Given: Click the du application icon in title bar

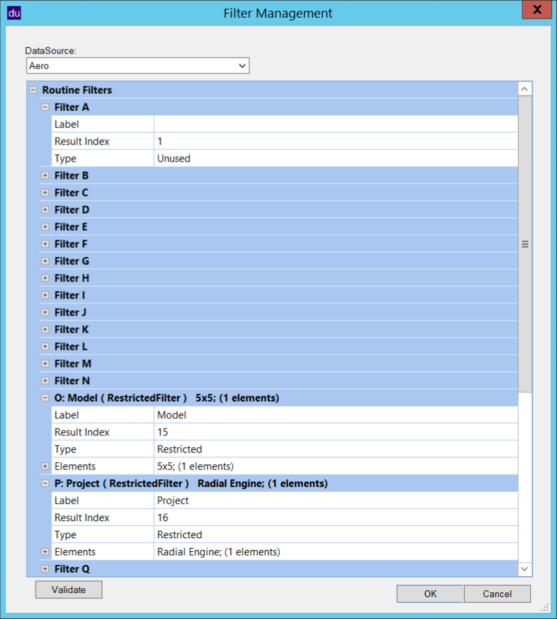Looking at the screenshot, I should [14, 13].
